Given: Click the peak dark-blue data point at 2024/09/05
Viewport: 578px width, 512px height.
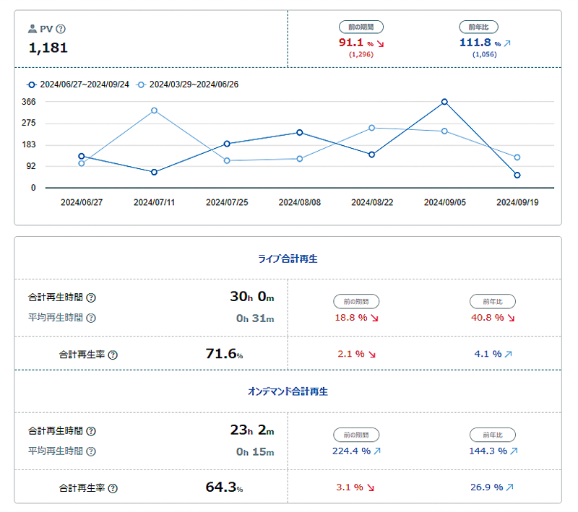Looking at the screenshot, I should point(444,102).
